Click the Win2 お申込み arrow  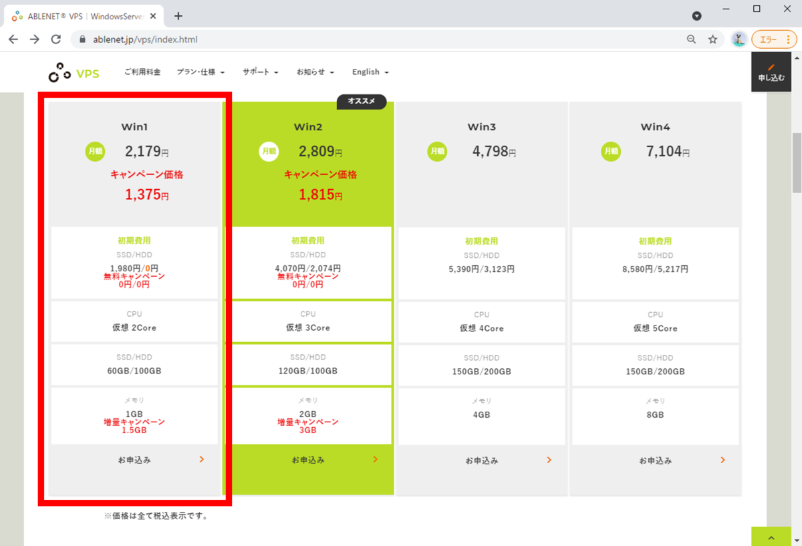point(375,460)
